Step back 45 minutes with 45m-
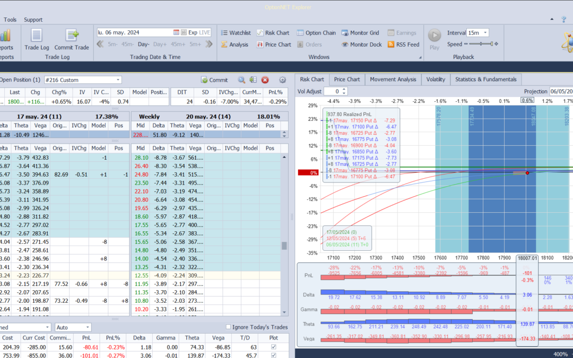This screenshot has width=573, height=358. [127, 44]
